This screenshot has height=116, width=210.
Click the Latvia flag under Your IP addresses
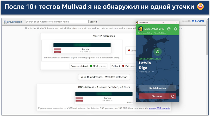[x=57, y=50]
